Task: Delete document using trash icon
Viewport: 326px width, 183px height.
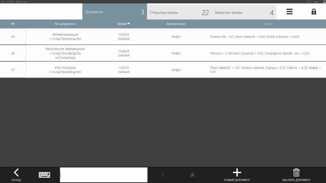Action: tap(296, 175)
